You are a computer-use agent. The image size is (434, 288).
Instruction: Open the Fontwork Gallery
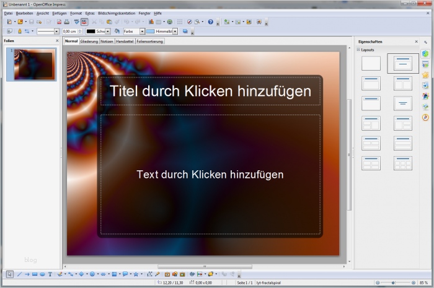[167, 274]
